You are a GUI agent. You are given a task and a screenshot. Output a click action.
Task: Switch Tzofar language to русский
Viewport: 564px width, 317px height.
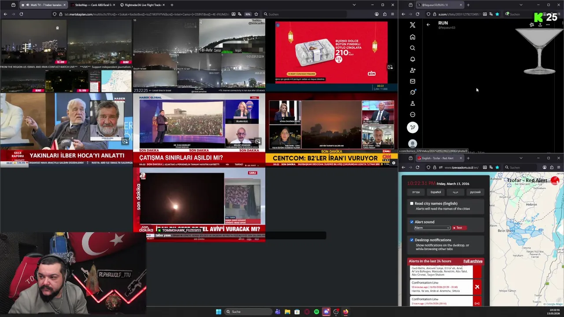pos(475,192)
